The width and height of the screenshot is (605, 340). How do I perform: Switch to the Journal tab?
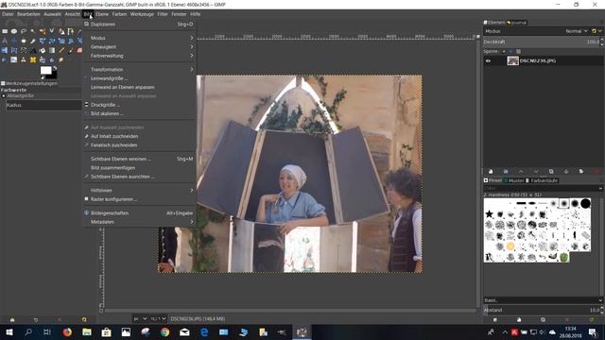click(517, 23)
